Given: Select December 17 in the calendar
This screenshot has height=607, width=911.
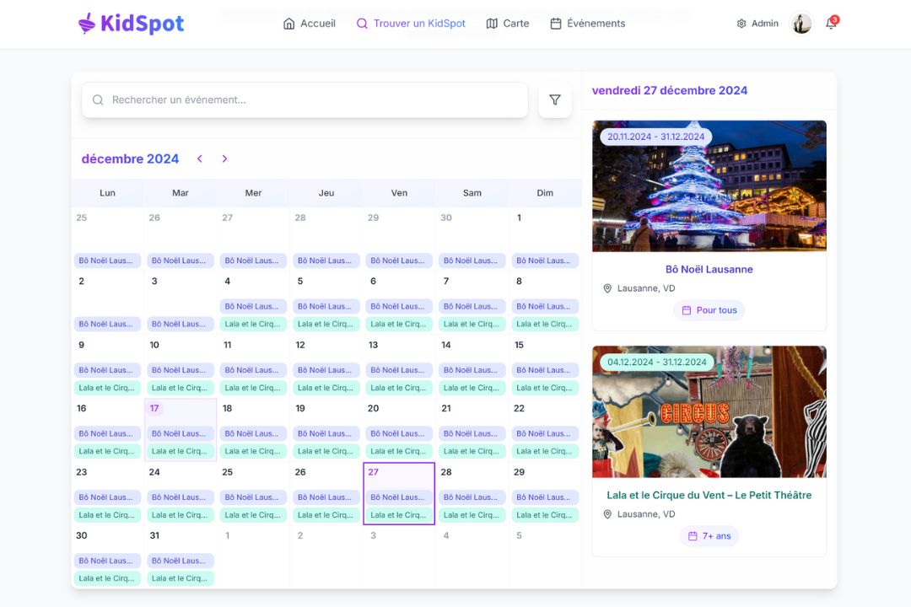Looking at the screenshot, I should coord(154,409).
